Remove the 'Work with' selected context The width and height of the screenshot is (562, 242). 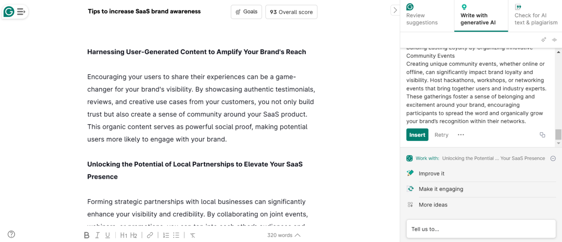(x=553, y=158)
